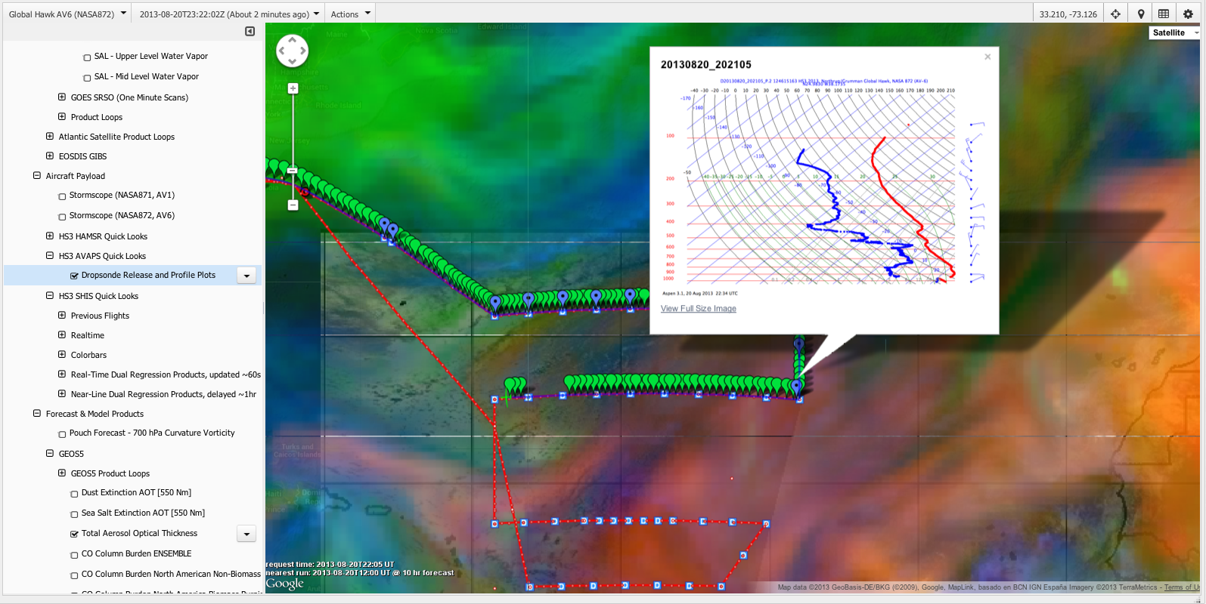Screen dimensions: 1206x604
Task: Zoom out using the map minus button
Action: [293, 205]
